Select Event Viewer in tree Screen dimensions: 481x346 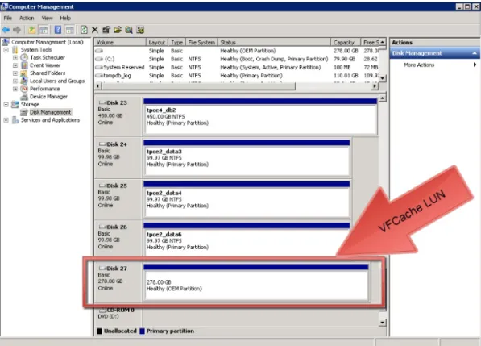(x=45, y=65)
